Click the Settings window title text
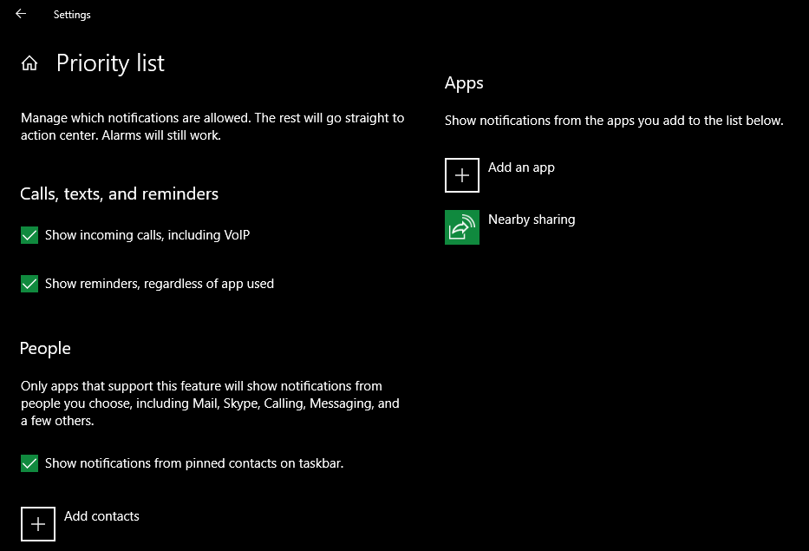 (72, 15)
